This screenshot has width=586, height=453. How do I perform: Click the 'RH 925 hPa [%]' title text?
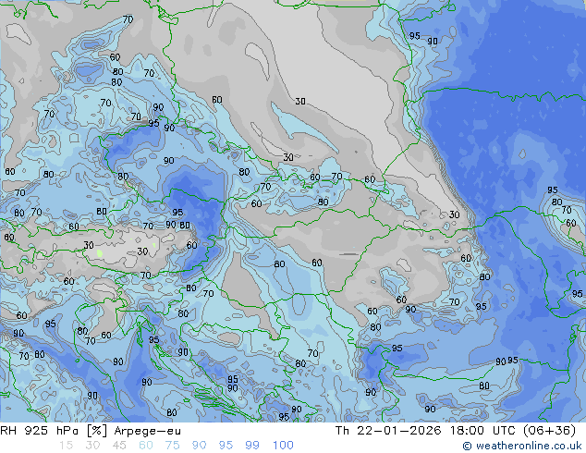coord(54,431)
